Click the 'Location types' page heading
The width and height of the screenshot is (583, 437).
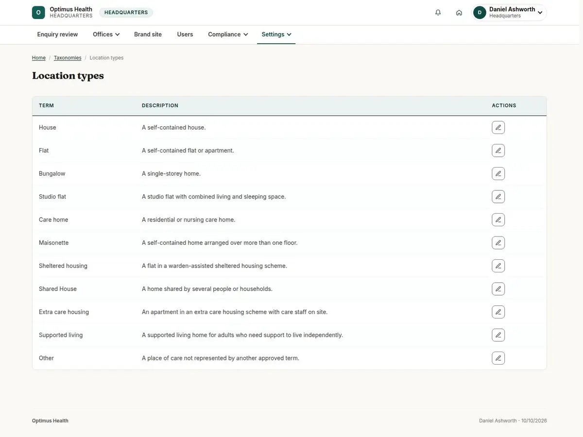click(x=68, y=76)
